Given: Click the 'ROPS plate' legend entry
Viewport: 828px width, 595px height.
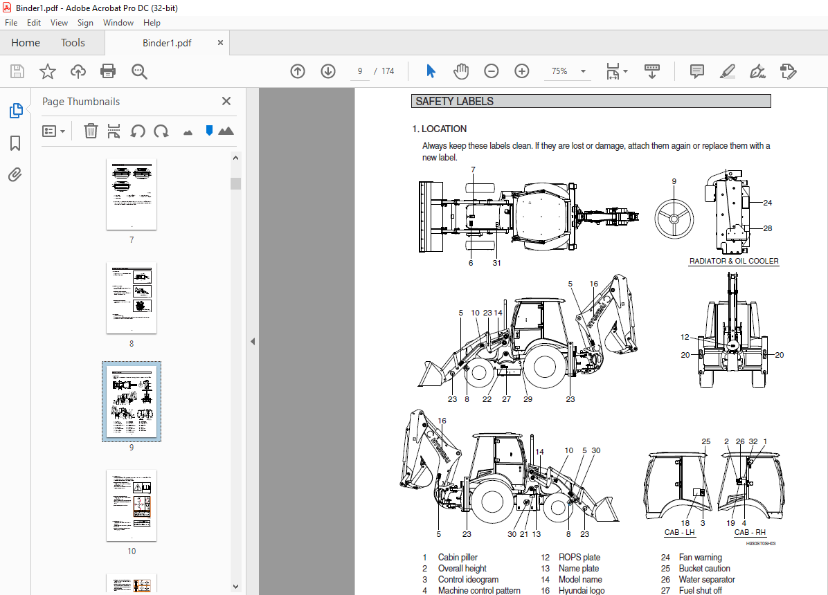Looking at the screenshot, I should (x=579, y=557).
